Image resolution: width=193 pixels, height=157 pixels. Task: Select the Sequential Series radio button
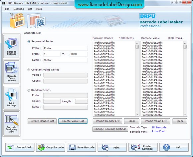point(29,42)
